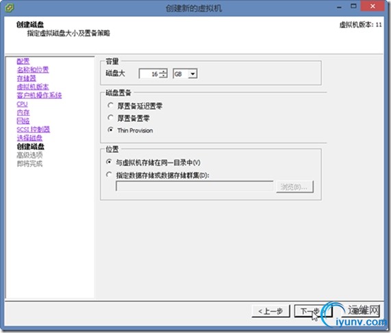The width and height of the screenshot is (391, 333).
Task: Maximize the 创建新的虚拟机 window
Action: point(353,6)
